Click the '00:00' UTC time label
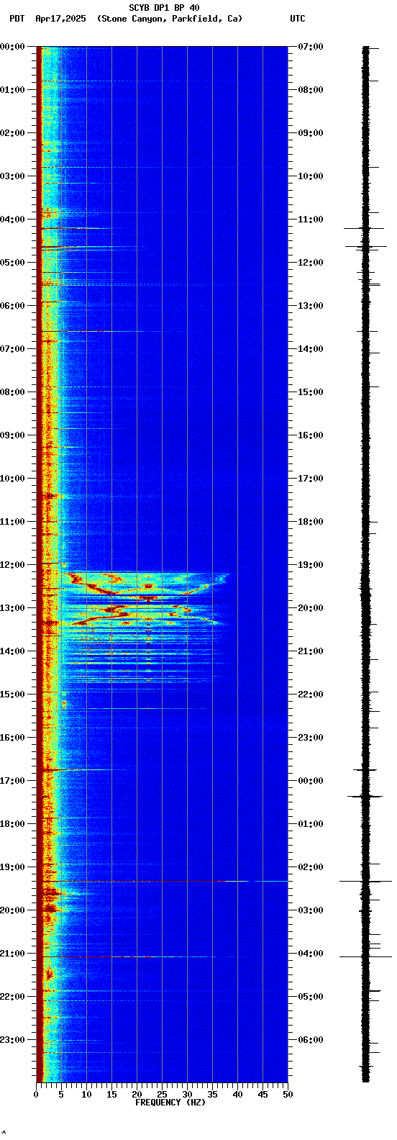 [x=310, y=780]
